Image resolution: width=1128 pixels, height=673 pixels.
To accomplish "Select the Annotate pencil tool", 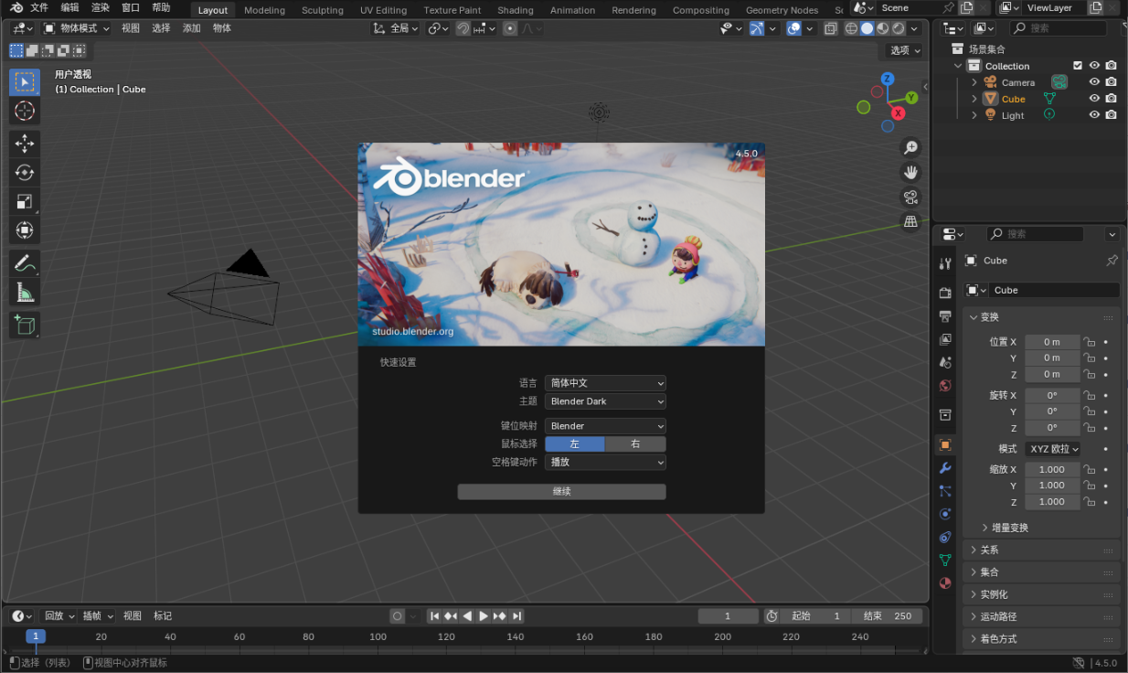I will pos(25,263).
